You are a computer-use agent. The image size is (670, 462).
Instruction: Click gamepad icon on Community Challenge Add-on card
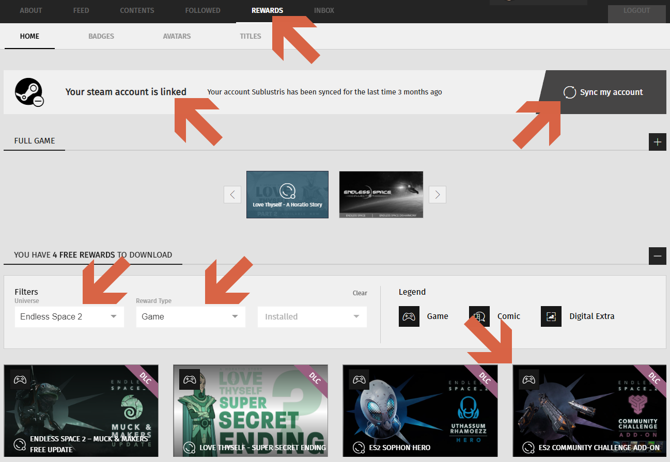pyautogui.click(x=528, y=379)
